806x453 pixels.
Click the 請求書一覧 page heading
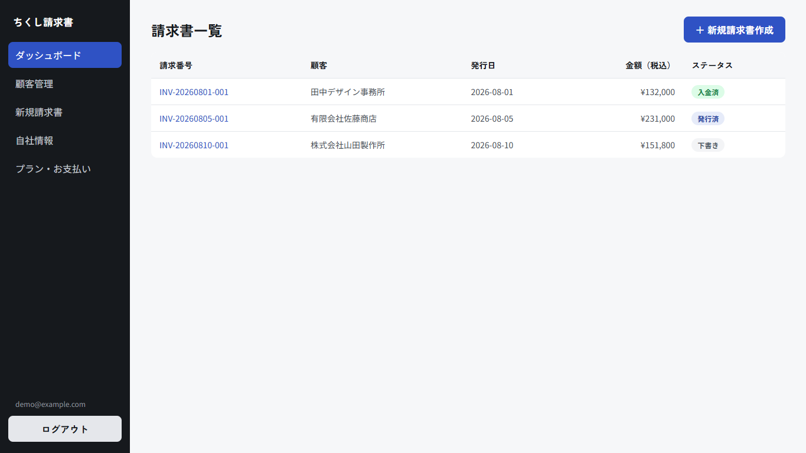click(x=187, y=31)
